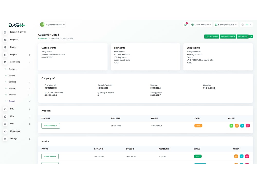
Task: Delete invoice #INVO00006 with the trash icon
Action: [x=247, y=156]
